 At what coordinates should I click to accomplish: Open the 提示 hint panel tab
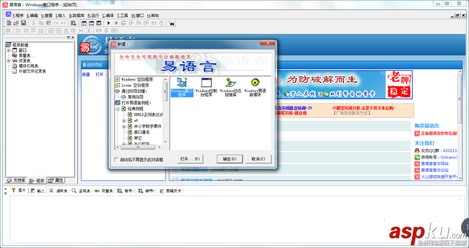tap(19, 191)
